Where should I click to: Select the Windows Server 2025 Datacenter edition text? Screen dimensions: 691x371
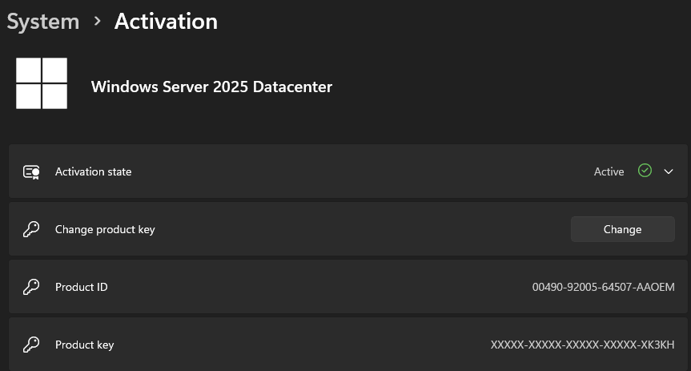[211, 87]
